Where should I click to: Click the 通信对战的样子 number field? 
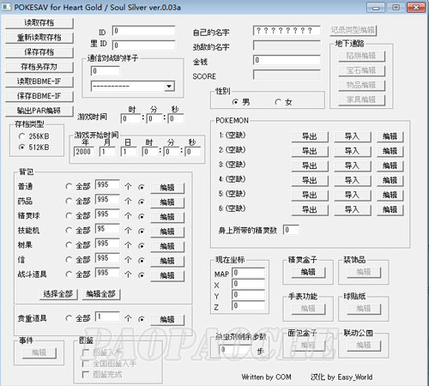pyautogui.click(x=106, y=71)
